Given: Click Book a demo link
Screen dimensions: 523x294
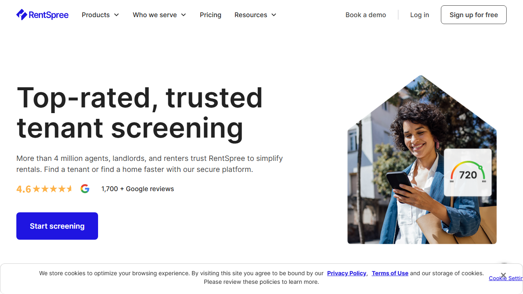Looking at the screenshot, I should click(x=366, y=15).
